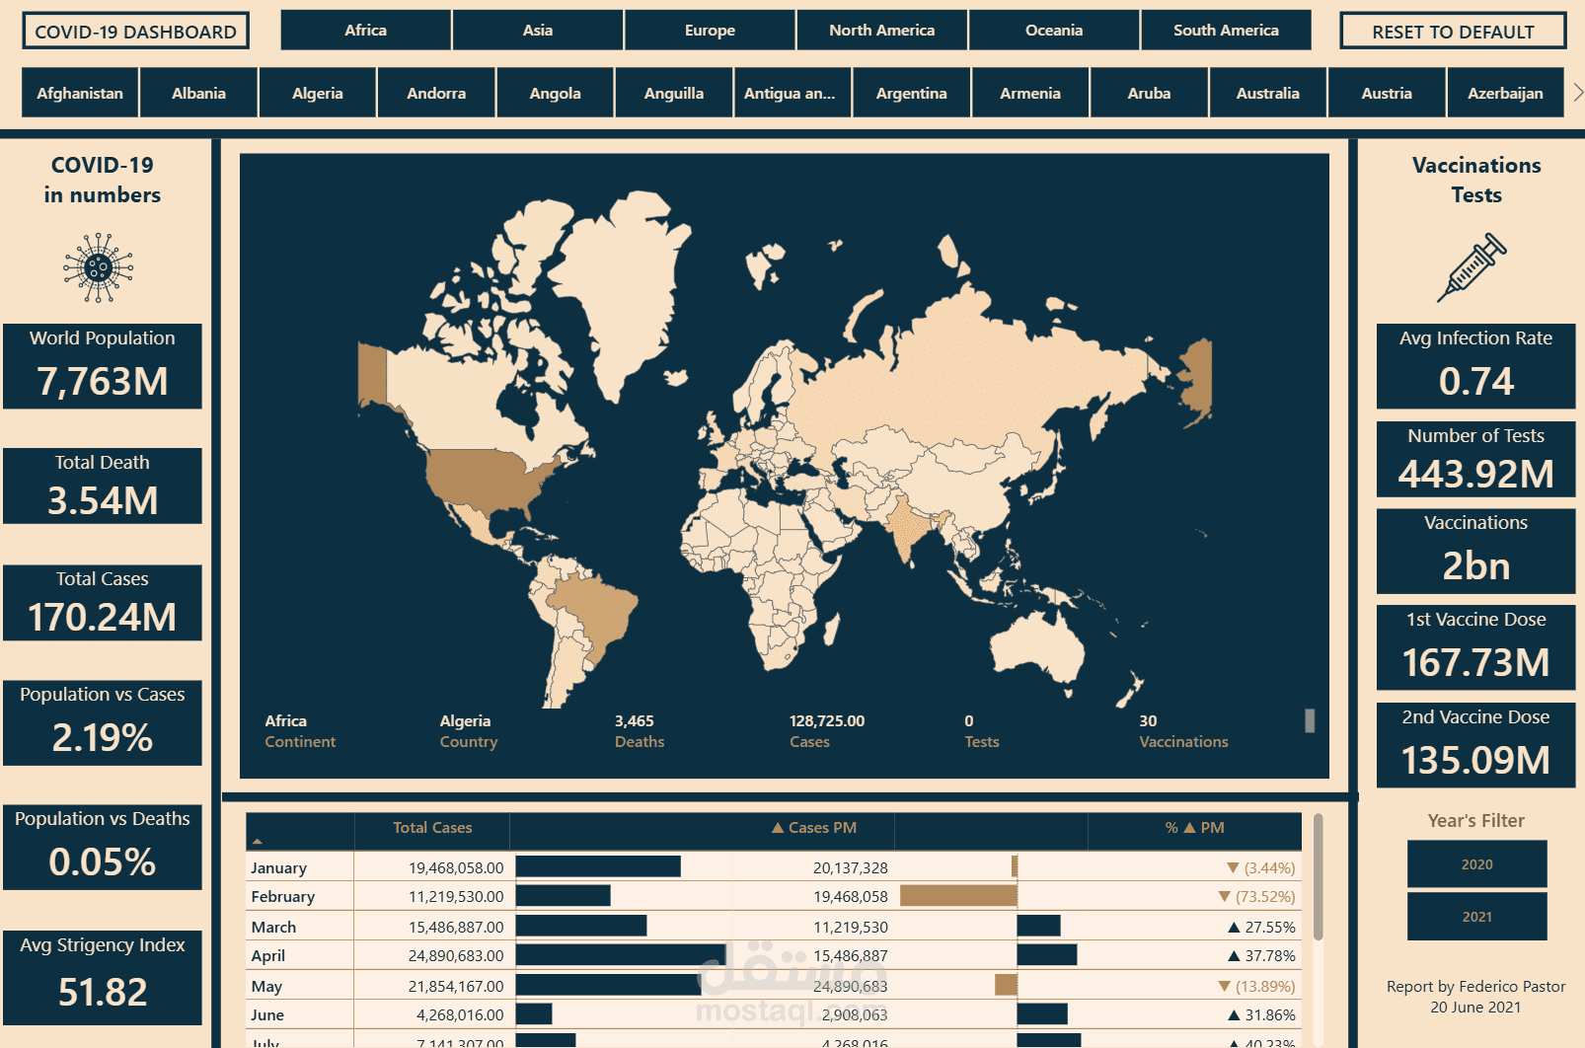The image size is (1585, 1048).
Task: Click the COVID-19 DASHBOARD title box
Action: click(x=136, y=31)
